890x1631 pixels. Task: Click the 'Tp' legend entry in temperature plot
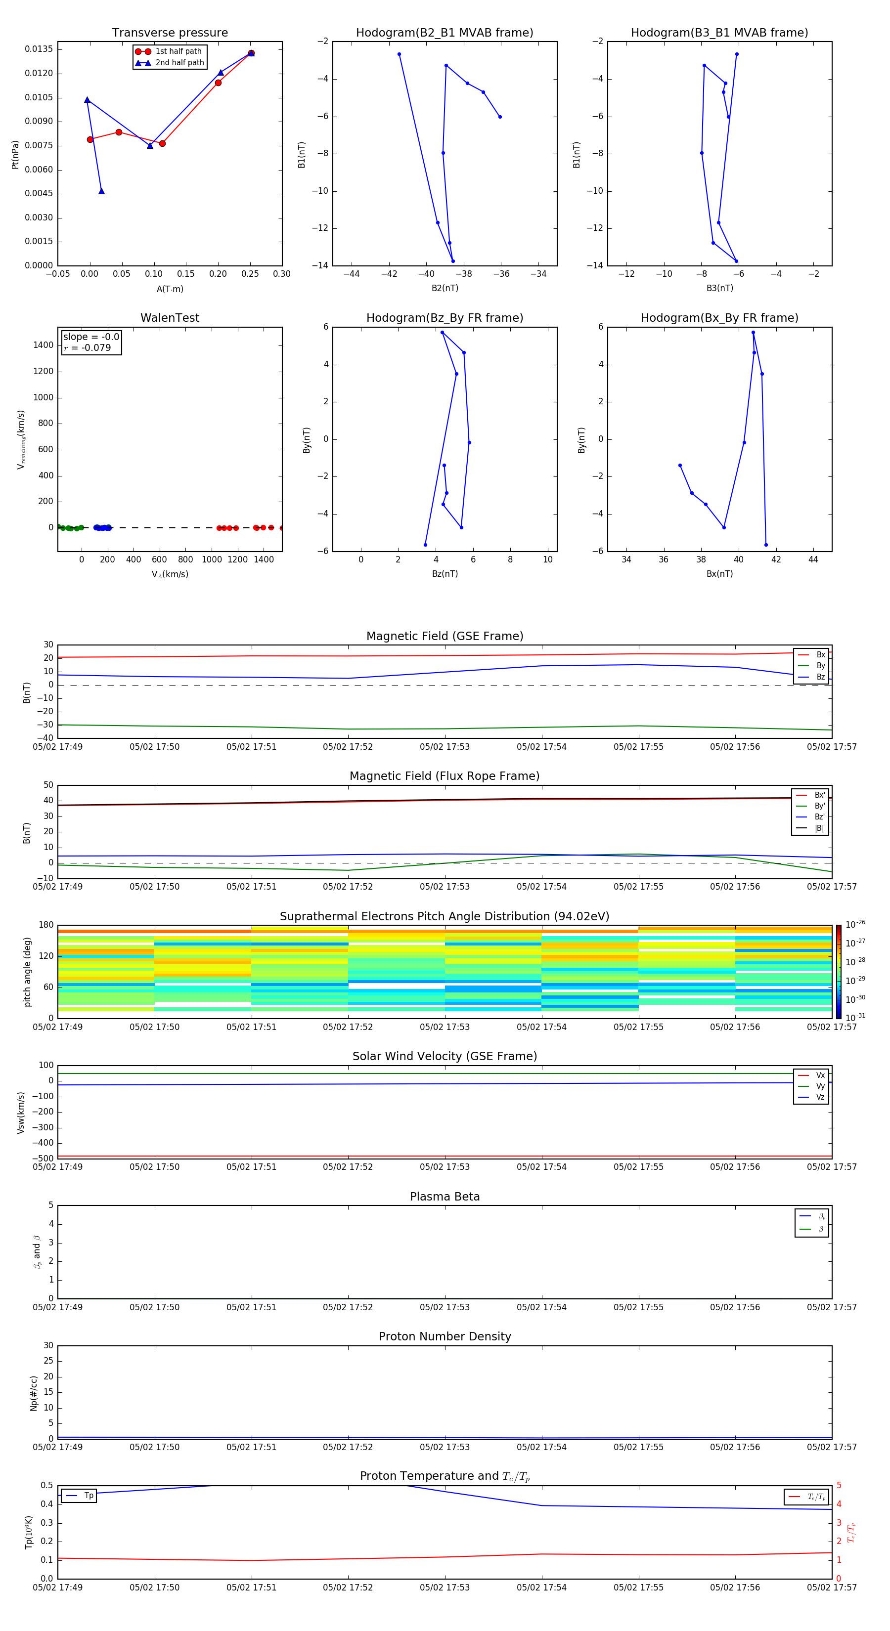click(79, 1496)
